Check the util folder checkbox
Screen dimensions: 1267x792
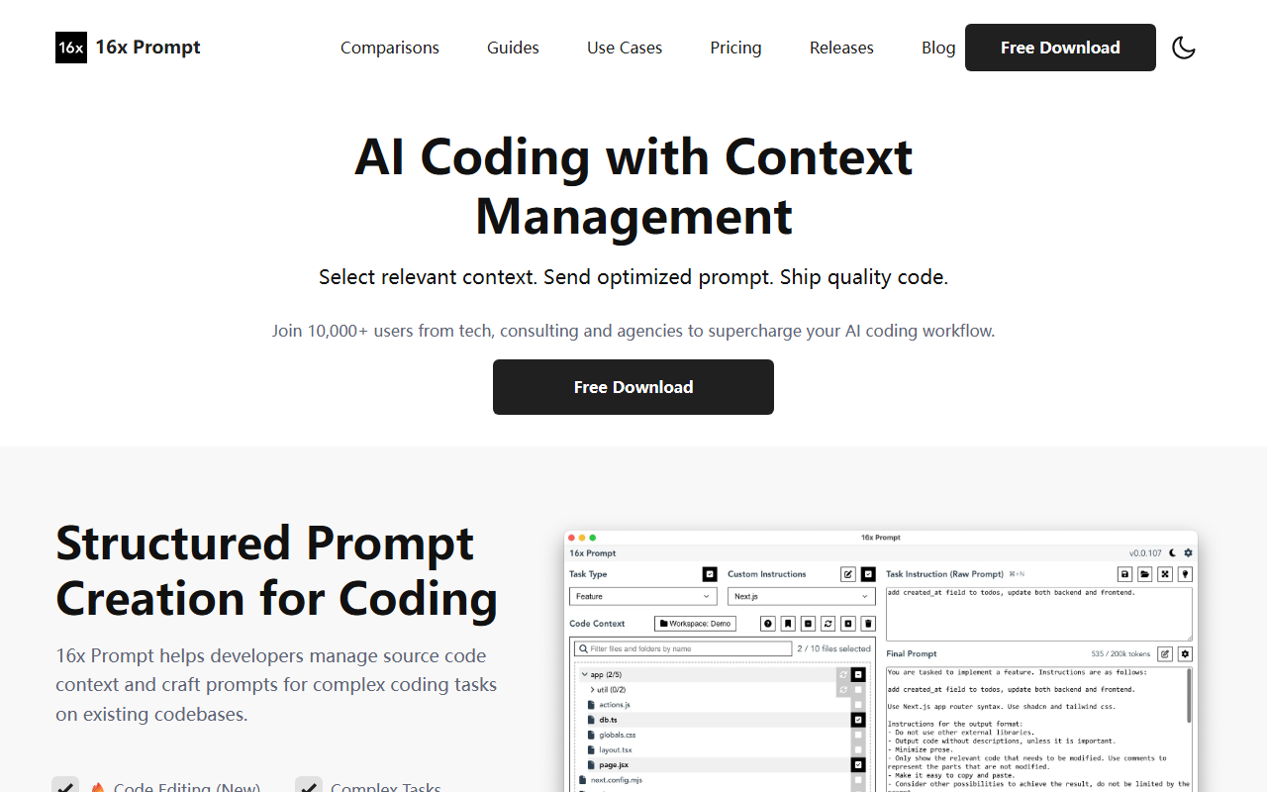click(x=858, y=690)
